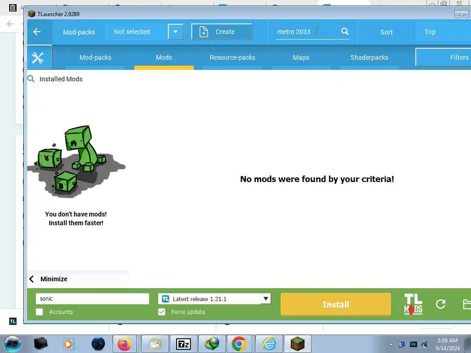Screen dimensions: 471x353
Task: Open the Not selected modpack dropdown arrow
Action: (x=175, y=32)
